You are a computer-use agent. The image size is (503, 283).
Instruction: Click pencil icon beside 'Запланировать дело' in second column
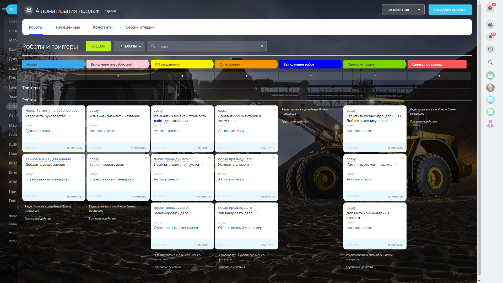pos(127,164)
